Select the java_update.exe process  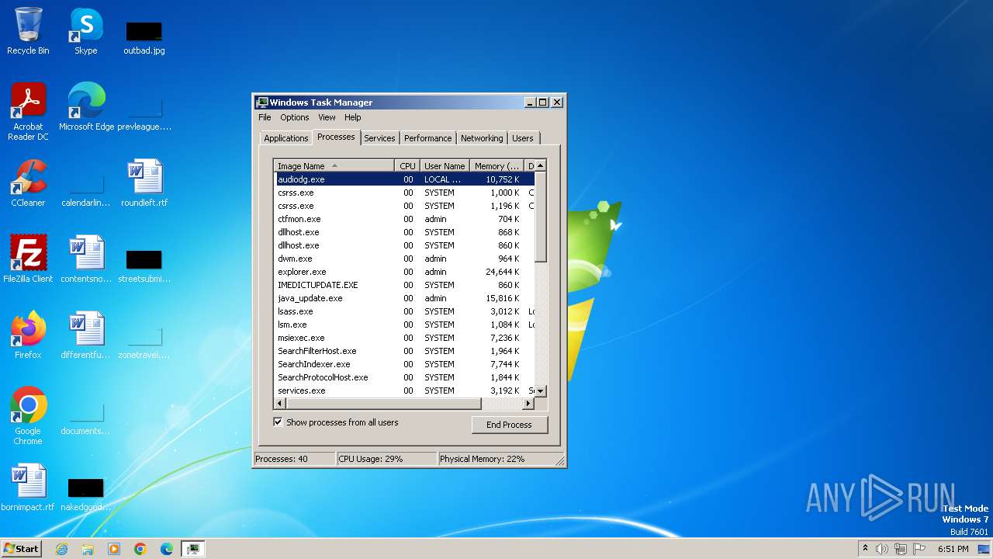(x=404, y=298)
